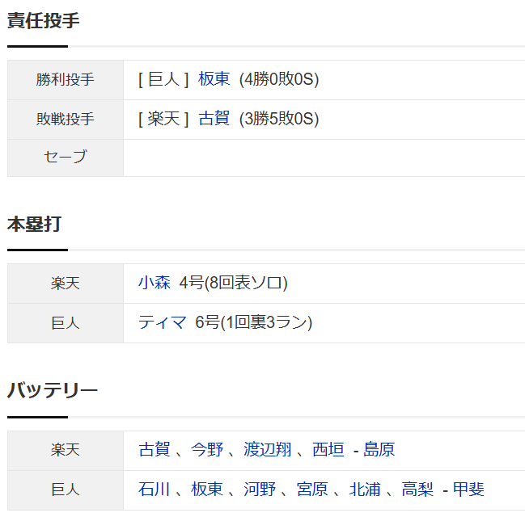Click the 責任投手 section heading
The image size is (525, 517).
[43, 21]
